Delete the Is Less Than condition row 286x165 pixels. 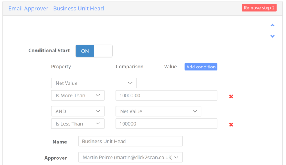(x=231, y=124)
